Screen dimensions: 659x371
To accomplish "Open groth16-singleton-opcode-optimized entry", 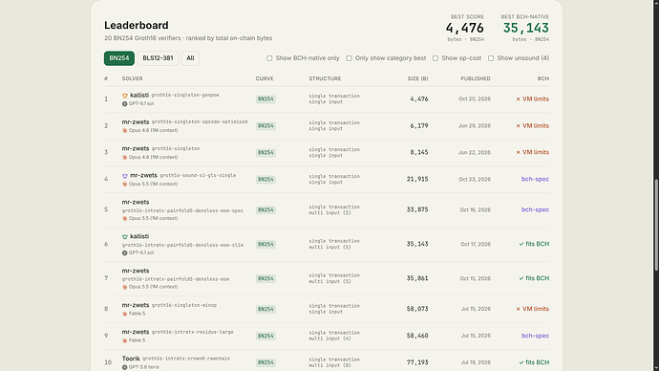I will click(200, 122).
